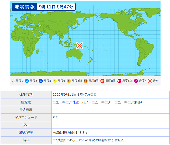
Task: Click the dark blue 震度3 legend icon
Action: coord(41,81)
